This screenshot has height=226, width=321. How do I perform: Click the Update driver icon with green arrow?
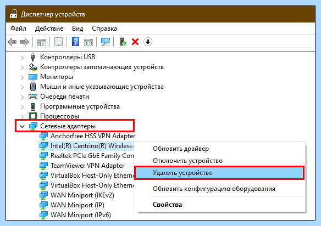(123, 42)
